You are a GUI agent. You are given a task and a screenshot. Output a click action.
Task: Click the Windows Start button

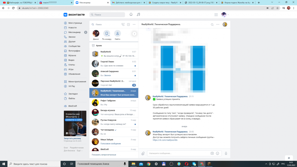(4, 164)
